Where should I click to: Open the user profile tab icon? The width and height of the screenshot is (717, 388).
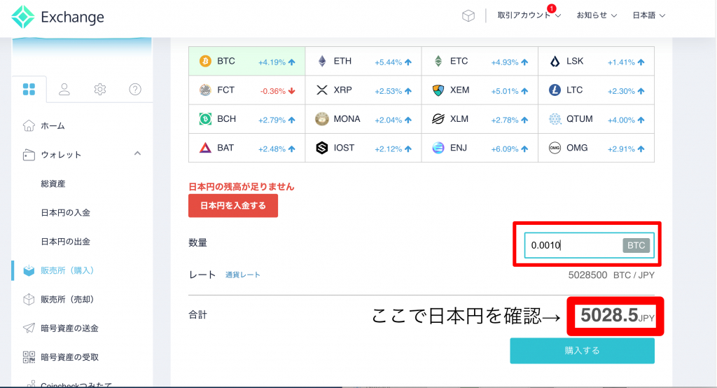(x=64, y=89)
